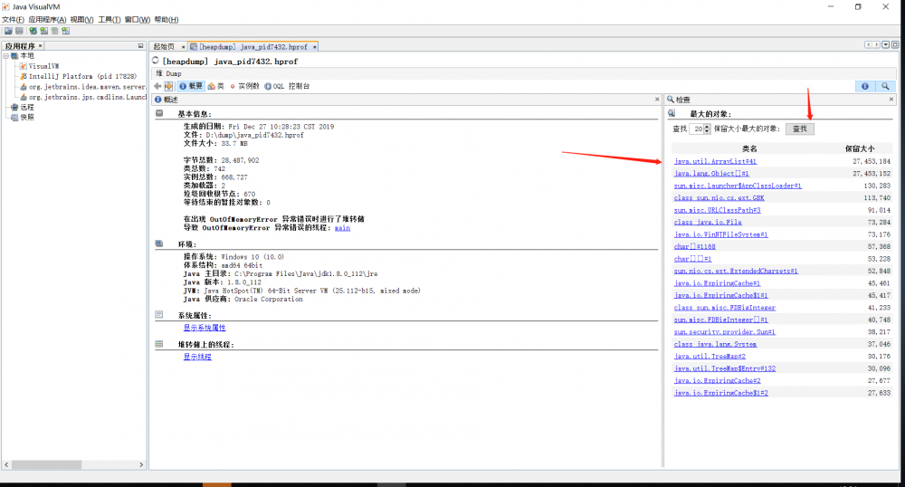Viewport: 905px width, 487px height.
Task: Toggle the 概要 summary view button
Action: [191, 86]
